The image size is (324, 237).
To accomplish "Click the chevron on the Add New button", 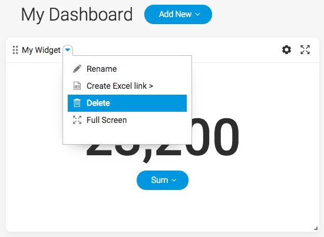I will 198,15.
